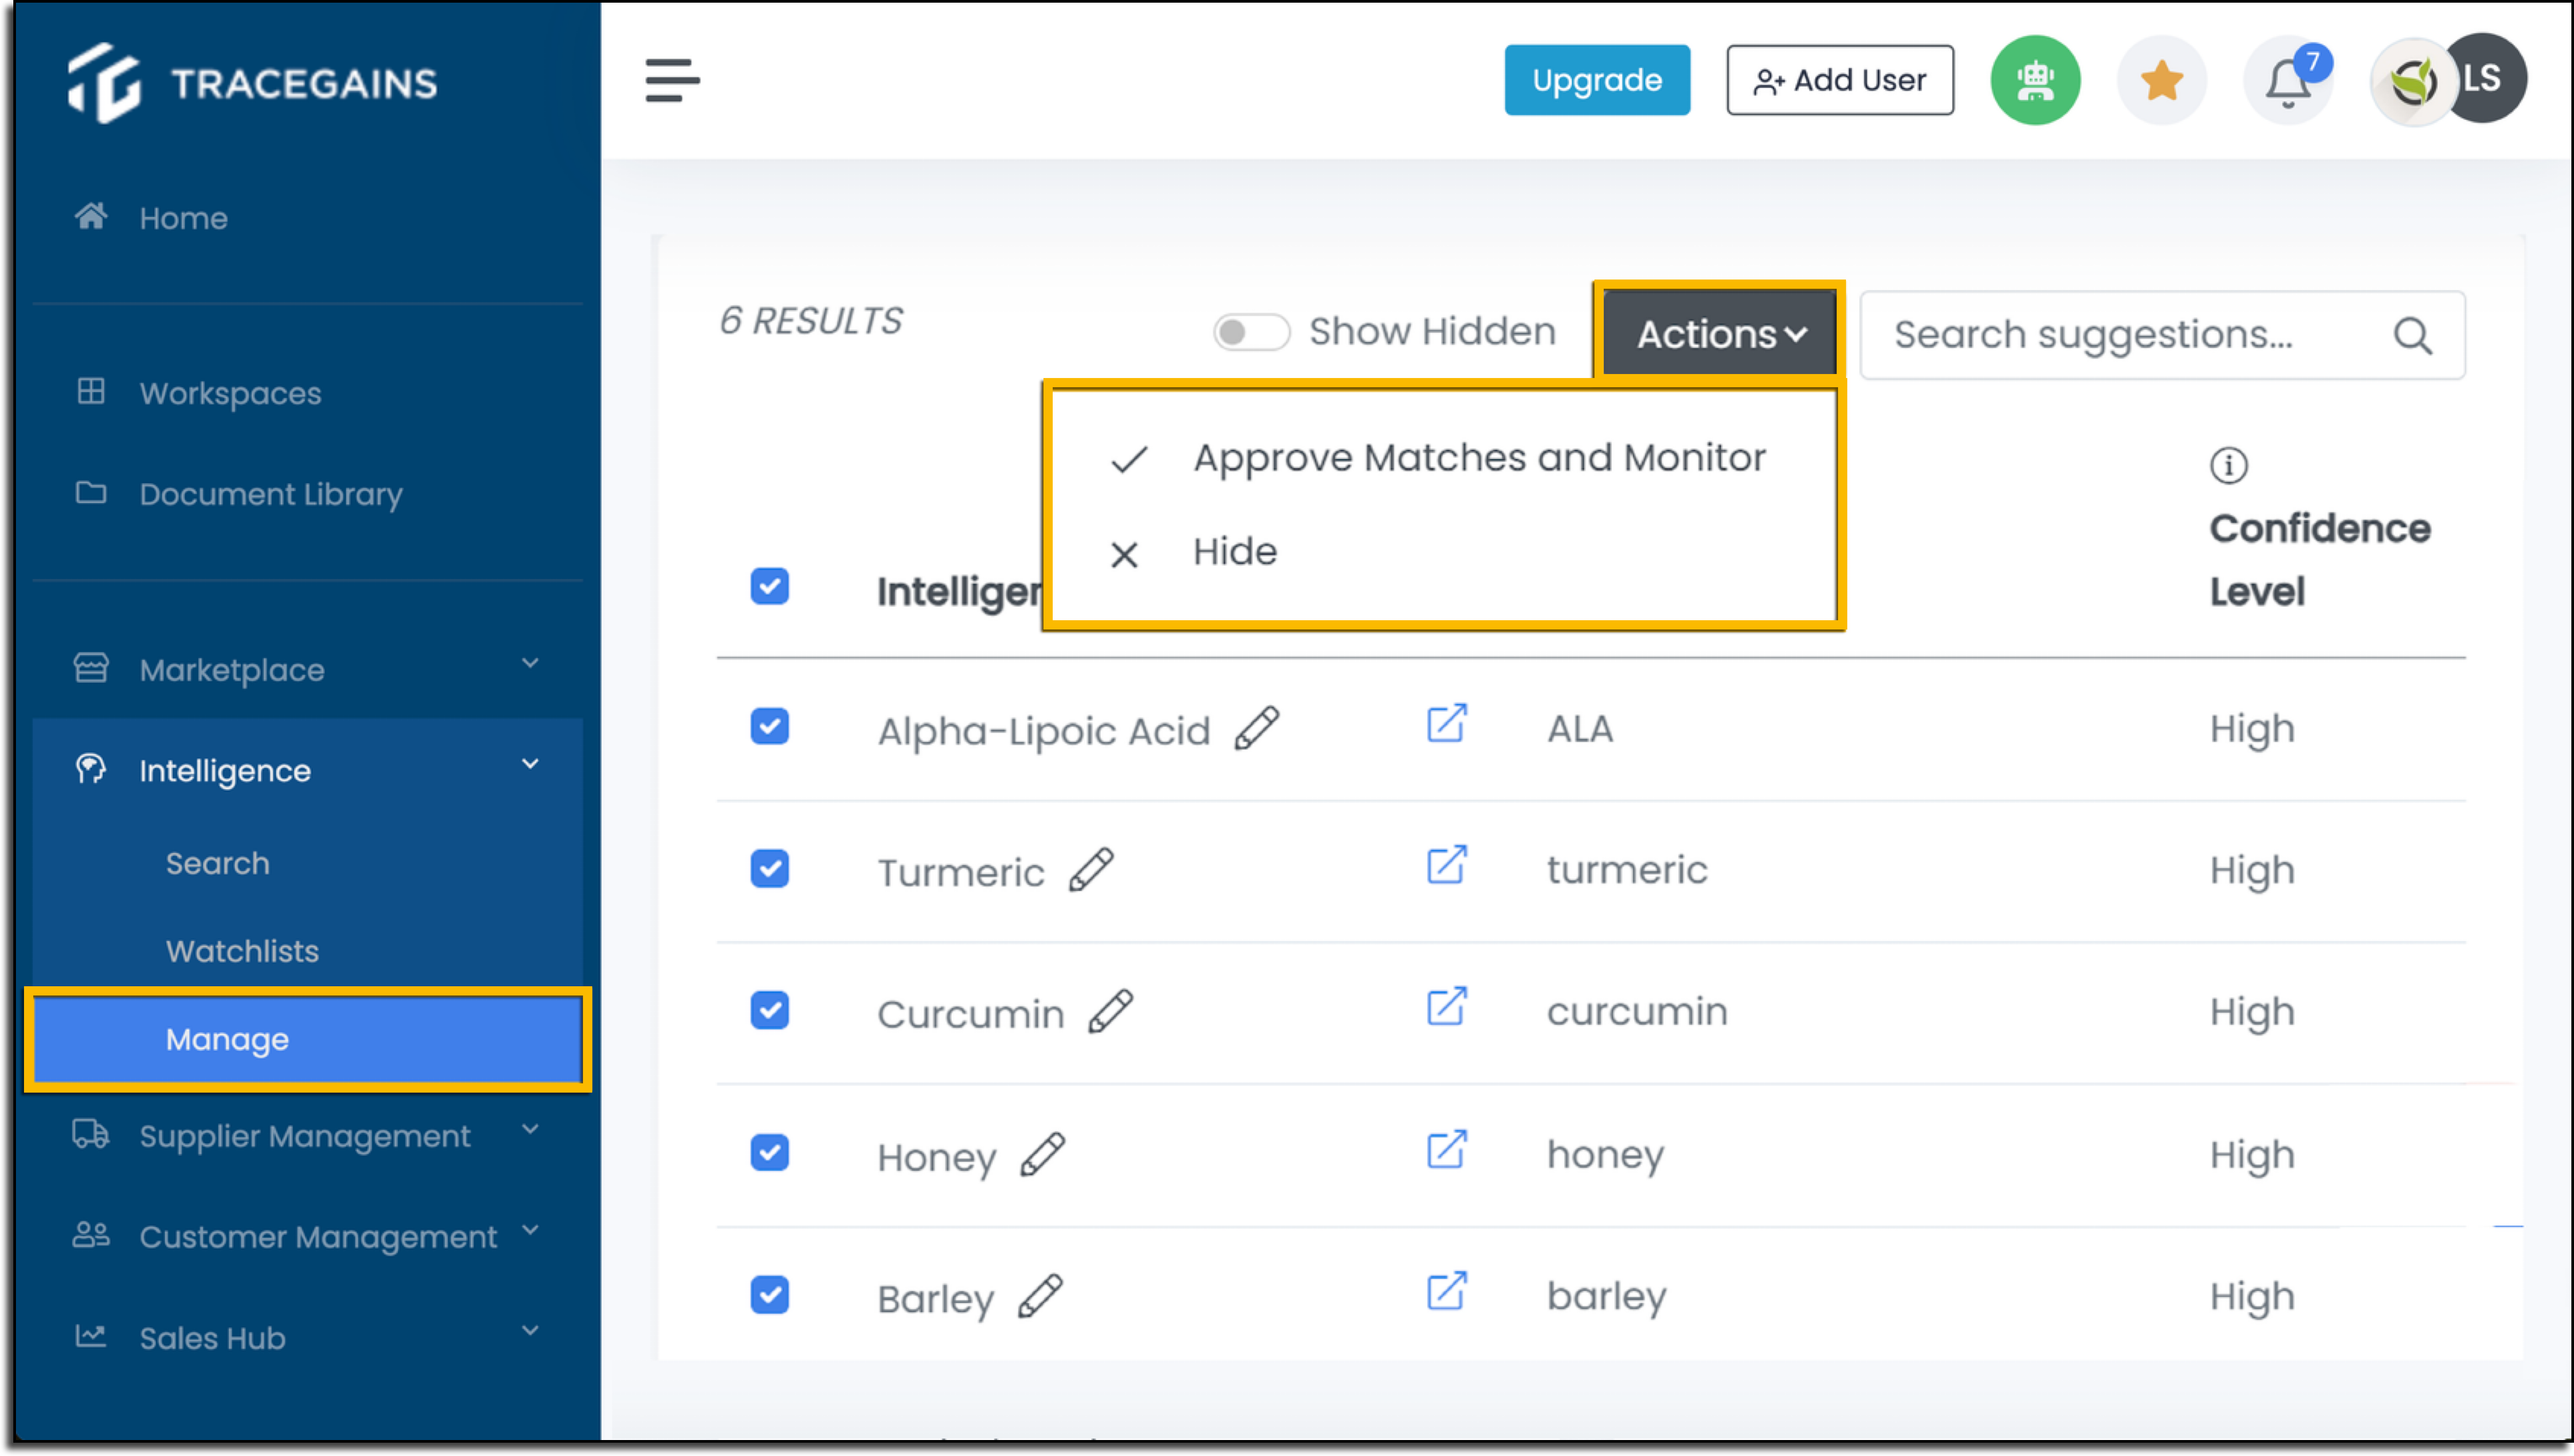Edit Honey with pencil icon
The width and height of the screenshot is (2574, 1456).
[x=1042, y=1154]
